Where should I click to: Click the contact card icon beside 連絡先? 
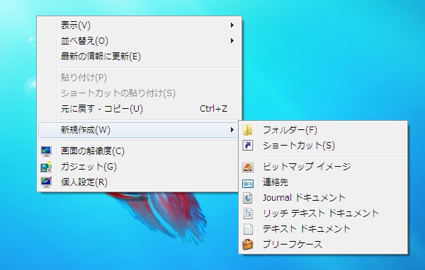(x=248, y=184)
